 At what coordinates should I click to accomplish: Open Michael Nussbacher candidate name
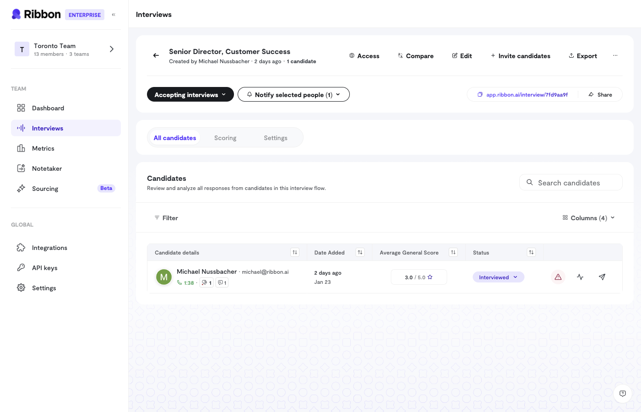point(206,271)
